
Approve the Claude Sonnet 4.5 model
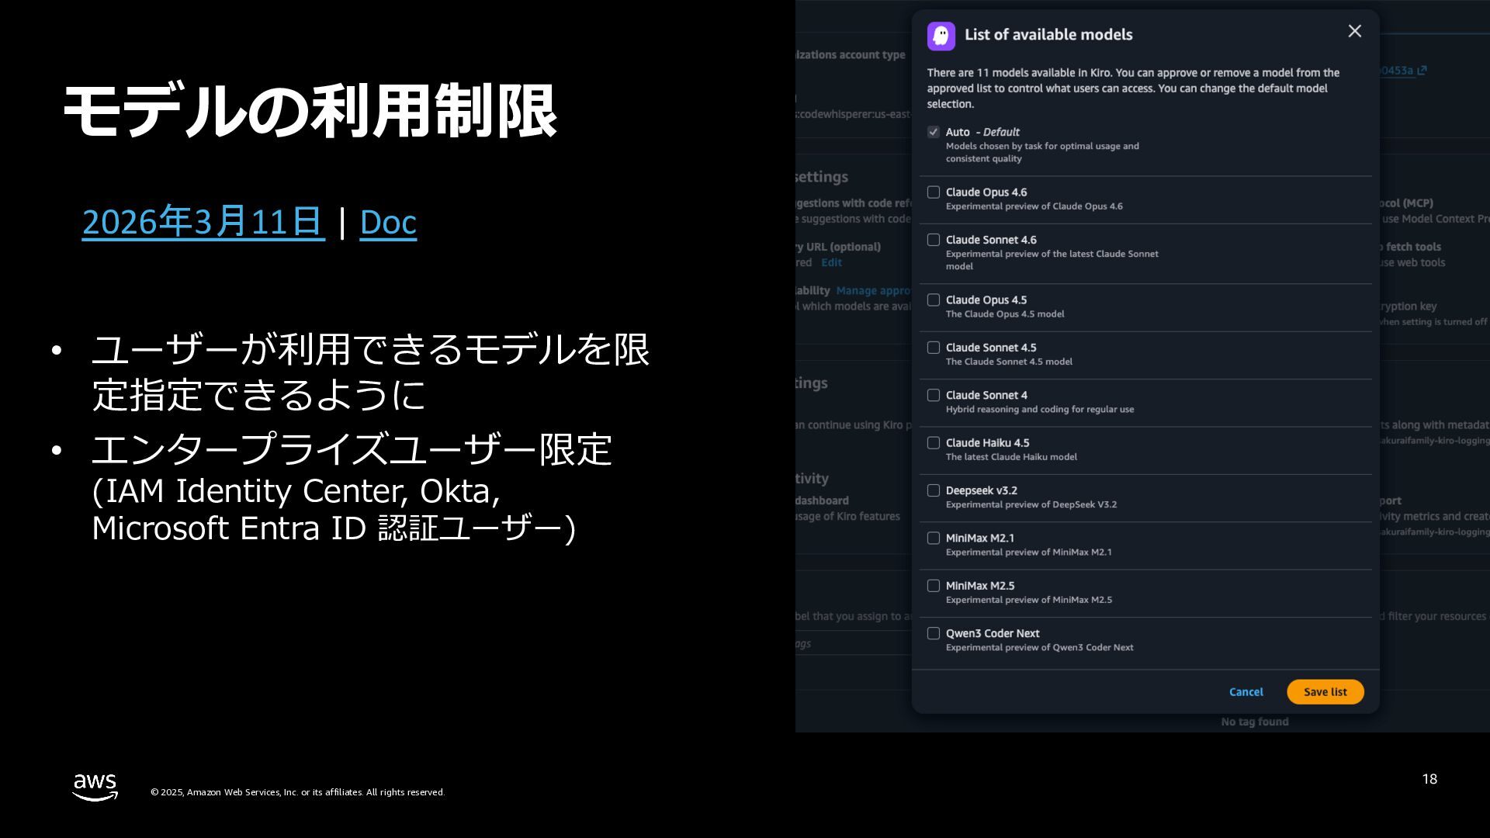click(x=934, y=348)
